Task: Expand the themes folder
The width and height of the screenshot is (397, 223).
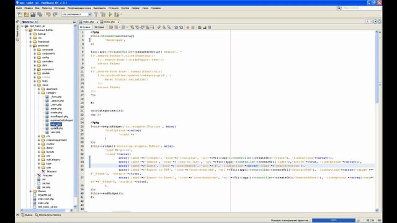Action: [30, 191]
